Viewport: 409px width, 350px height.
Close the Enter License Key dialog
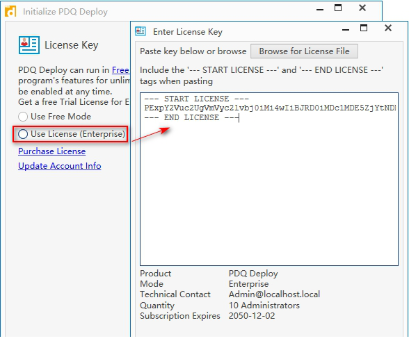(x=388, y=28)
